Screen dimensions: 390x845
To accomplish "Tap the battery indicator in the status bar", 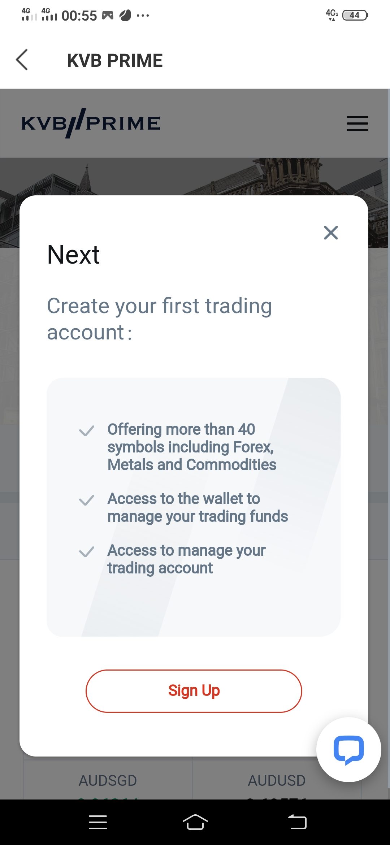I will [355, 15].
